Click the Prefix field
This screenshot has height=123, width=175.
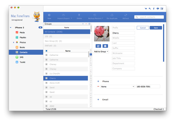tap(123, 28)
